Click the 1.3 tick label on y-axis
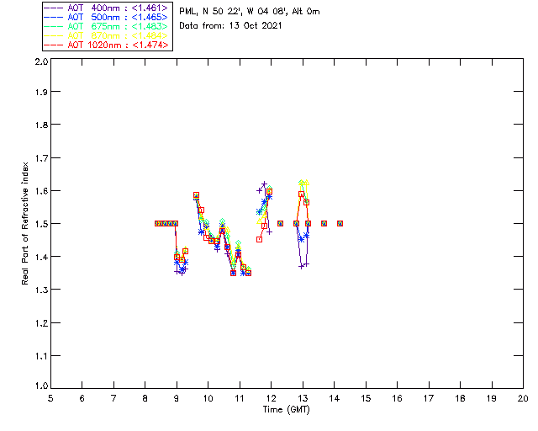Viewport: 538px width, 431px height. coord(41,290)
